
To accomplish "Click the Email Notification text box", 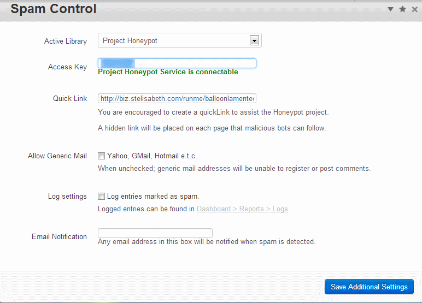I will tap(155, 233).
